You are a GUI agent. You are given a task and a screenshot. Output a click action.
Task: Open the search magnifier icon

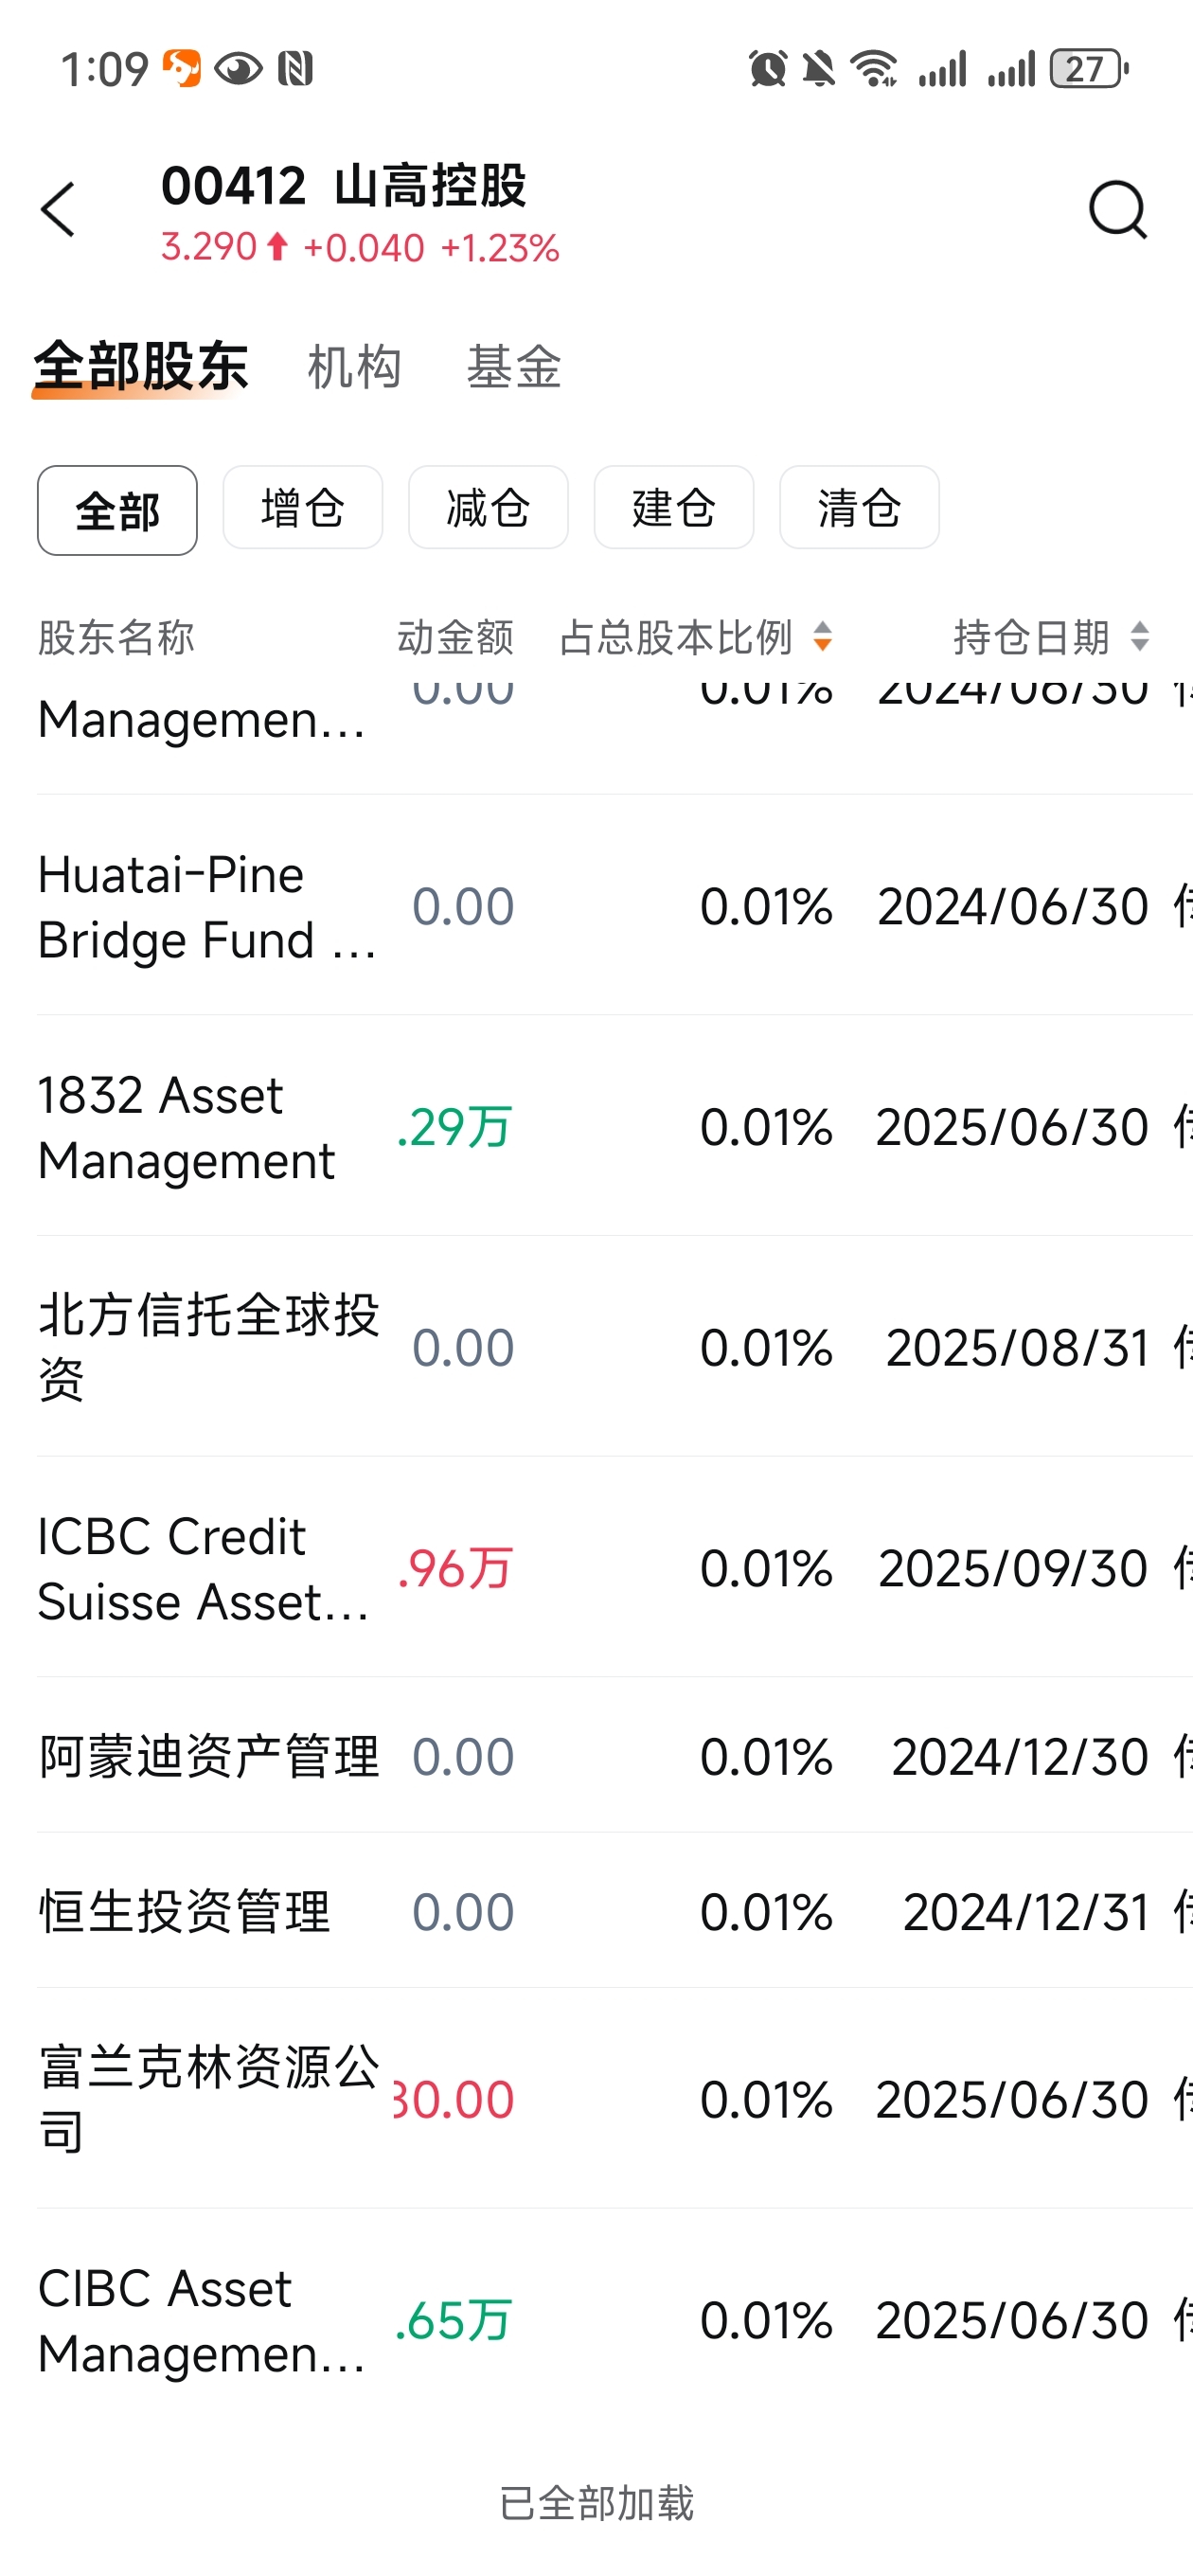pyautogui.click(x=1117, y=210)
